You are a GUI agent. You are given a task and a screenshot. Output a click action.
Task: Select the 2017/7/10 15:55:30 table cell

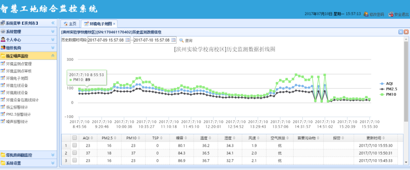tap(376, 145)
